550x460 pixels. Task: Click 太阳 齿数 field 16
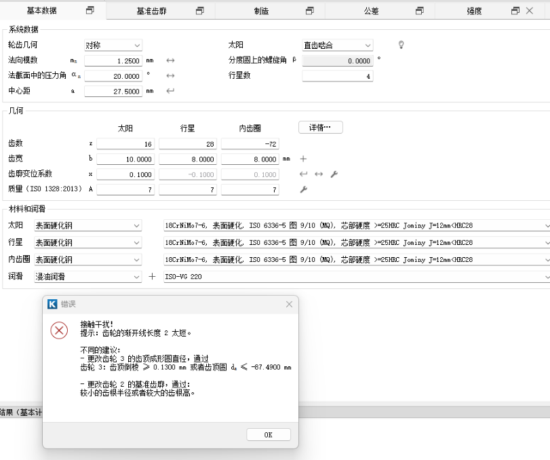125,144
